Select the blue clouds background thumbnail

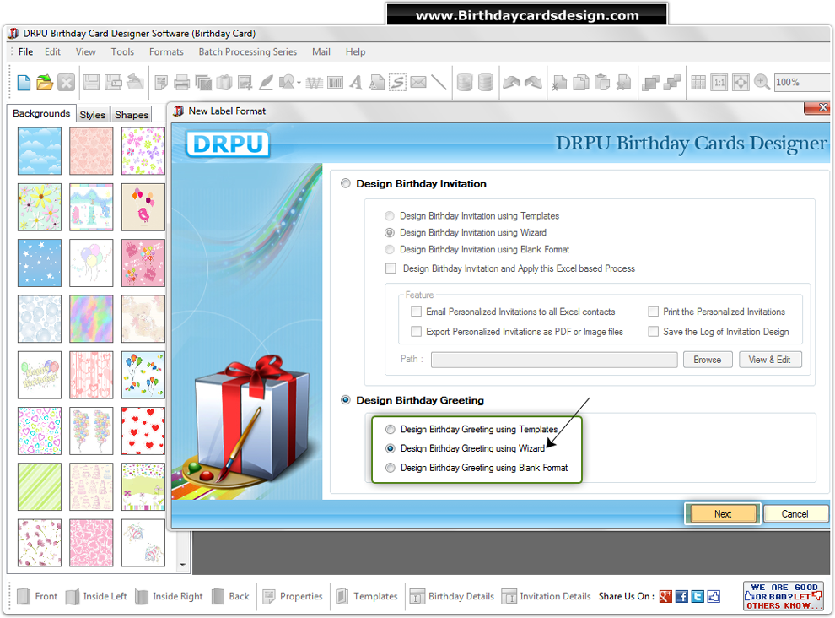[x=40, y=151]
